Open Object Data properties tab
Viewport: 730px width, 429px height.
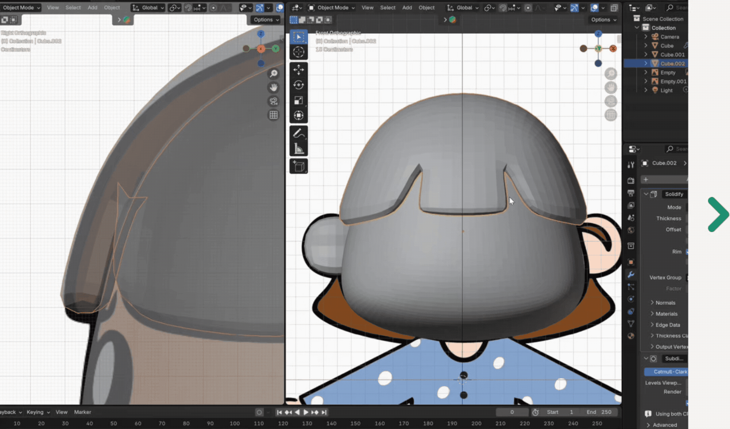pyautogui.click(x=631, y=324)
